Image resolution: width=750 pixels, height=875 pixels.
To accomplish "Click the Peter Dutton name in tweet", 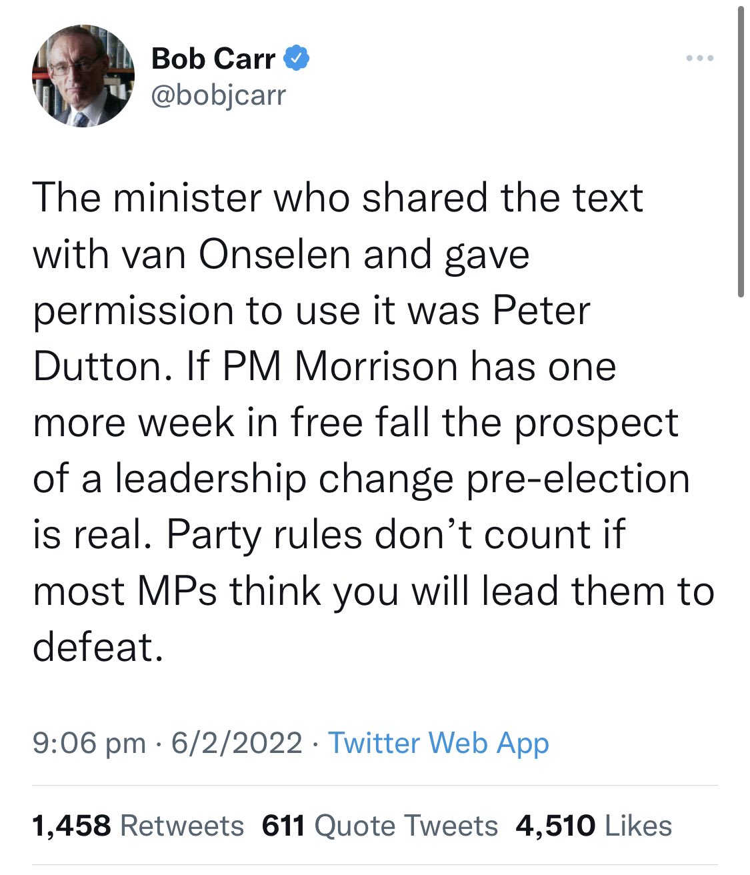I will pyautogui.click(x=312, y=338).
